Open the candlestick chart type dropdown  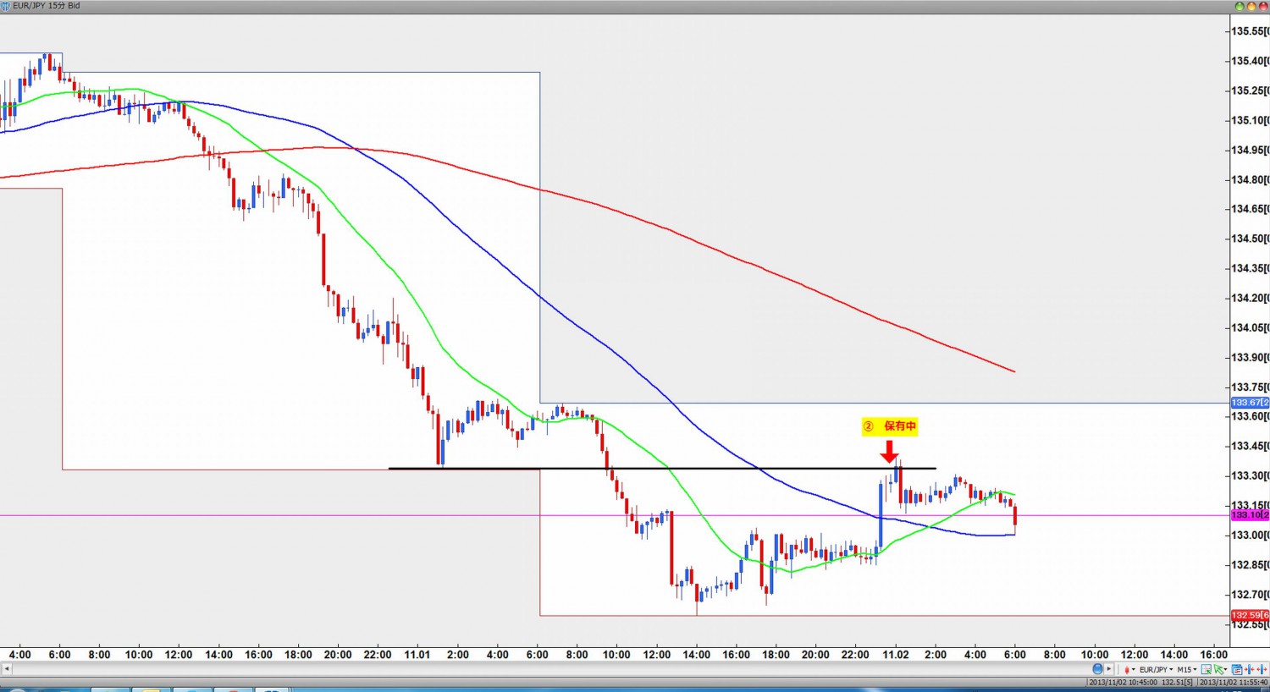(1129, 669)
